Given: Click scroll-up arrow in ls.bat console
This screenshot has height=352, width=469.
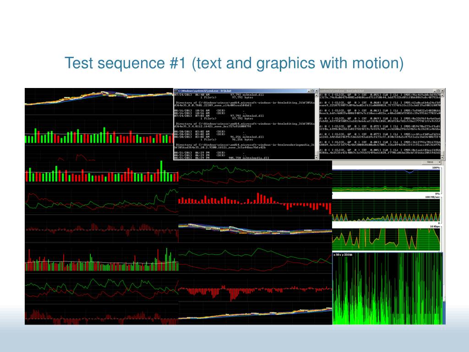Looking at the screenshot, I should click(x=316, y=95).
